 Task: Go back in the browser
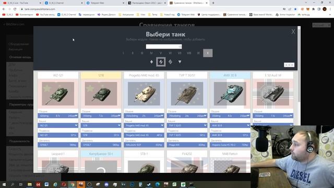(4, 9)
